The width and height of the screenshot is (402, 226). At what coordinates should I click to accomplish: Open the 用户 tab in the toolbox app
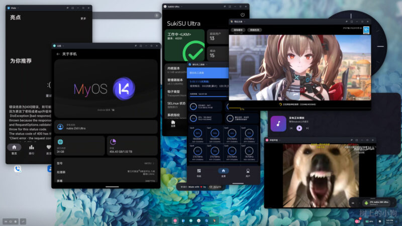[x=248, y=173]
